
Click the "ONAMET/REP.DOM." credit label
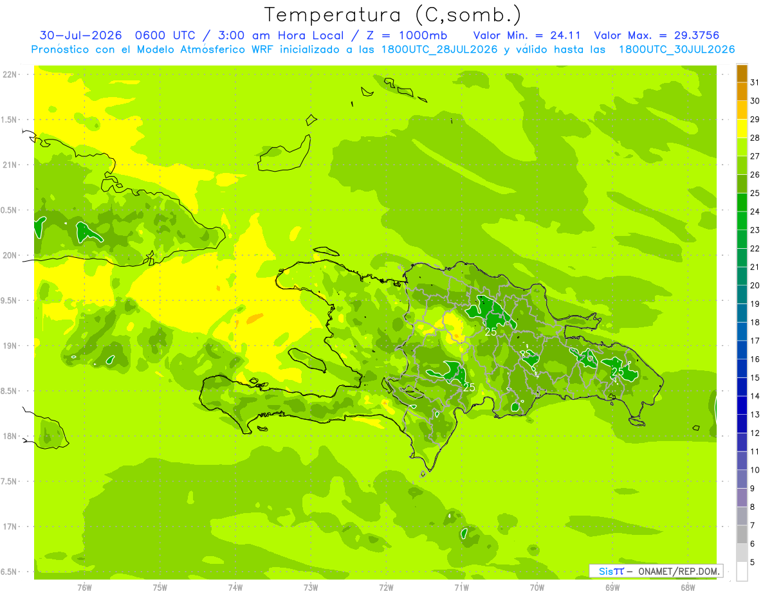678,571
